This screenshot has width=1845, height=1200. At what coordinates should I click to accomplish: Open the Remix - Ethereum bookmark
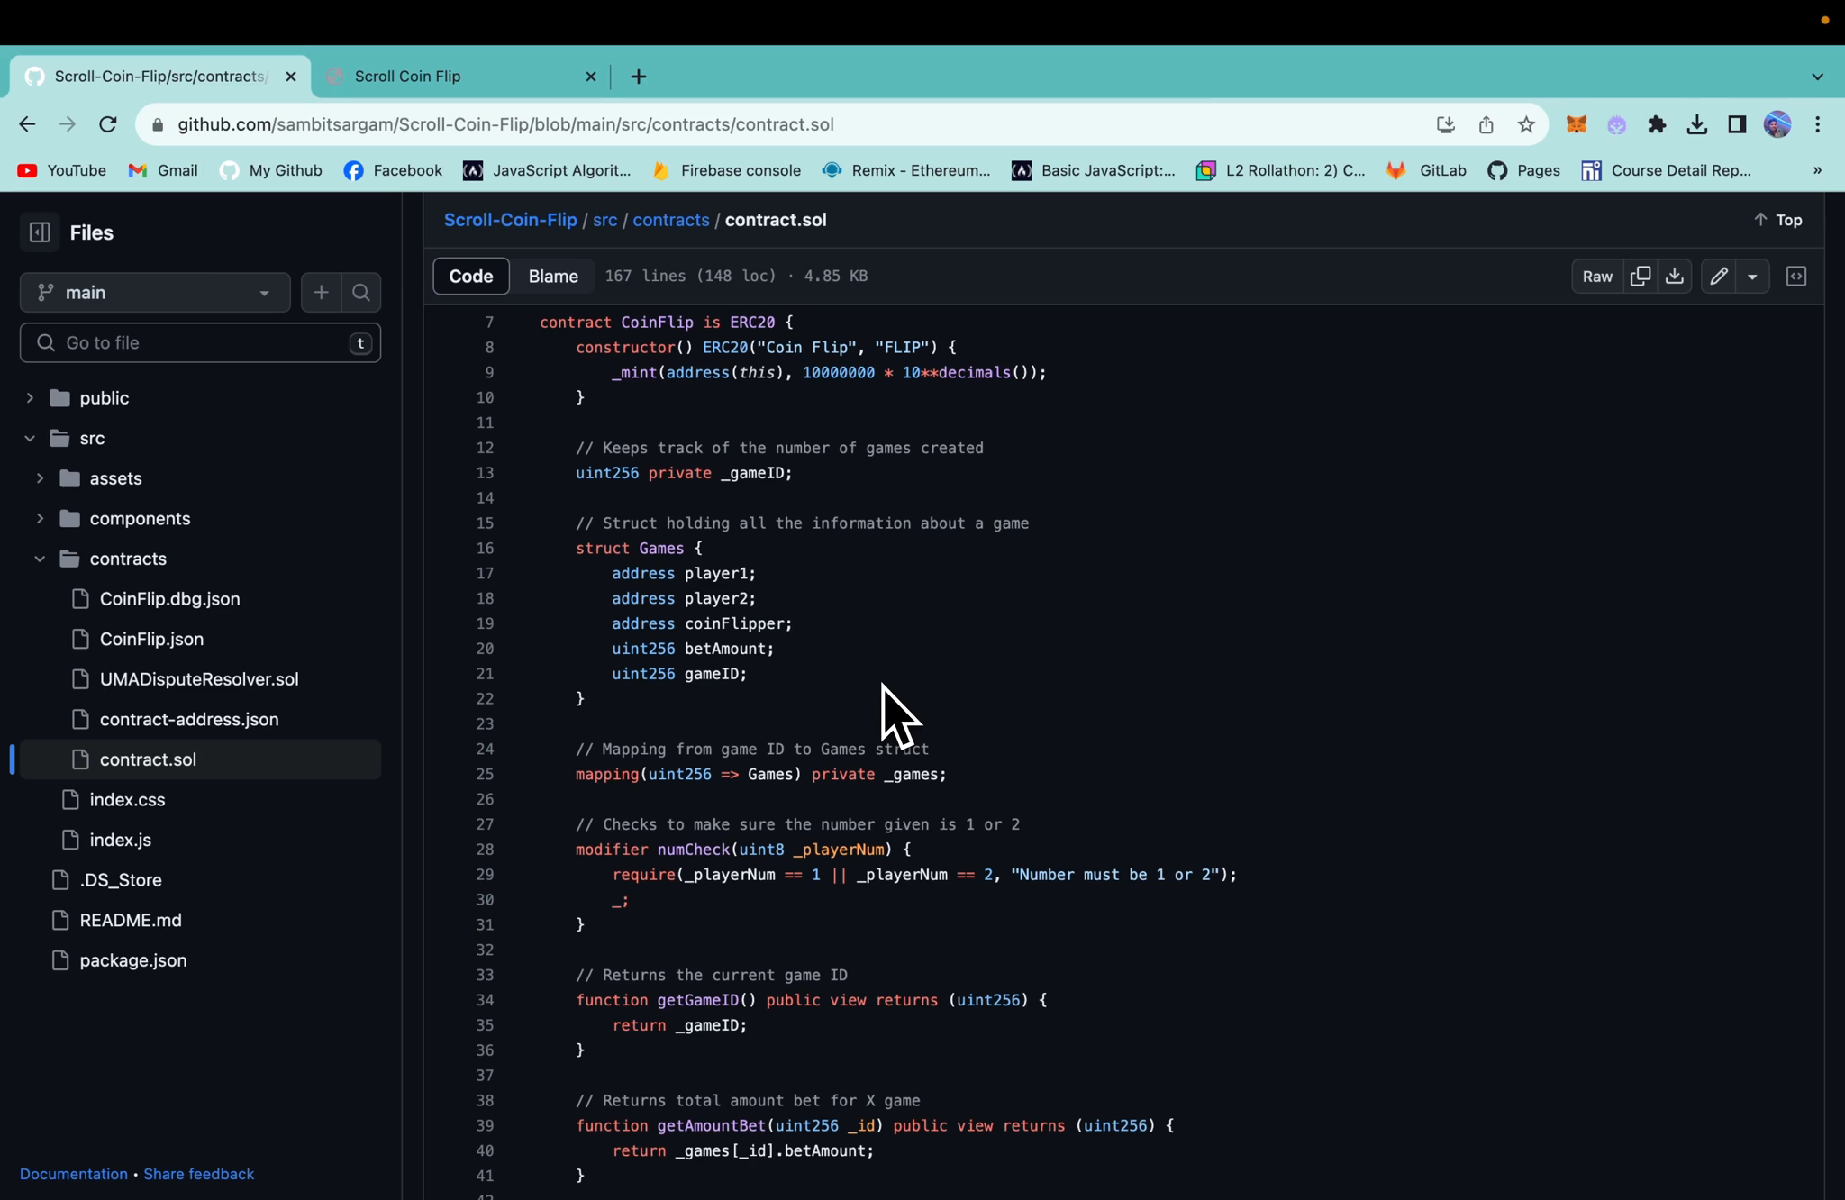(906, 170)
